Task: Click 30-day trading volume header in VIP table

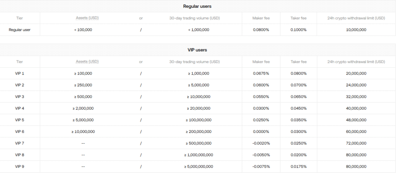Action: coord(195,62)
